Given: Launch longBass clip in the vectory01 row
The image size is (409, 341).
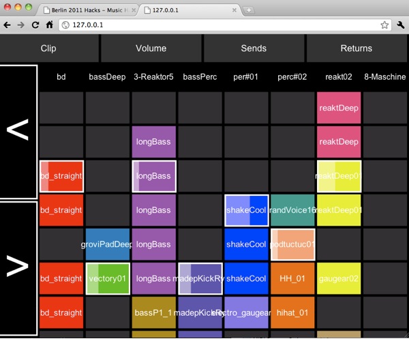Looking at the screenshot, I should click(154, 279).
